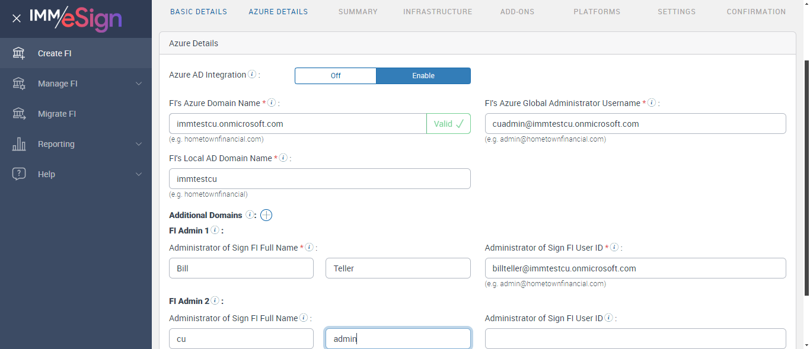Viewport: 810px width, 349px height.
Task: Click info icon beside Azure AD Integration
Action: [x=252, y=75]
